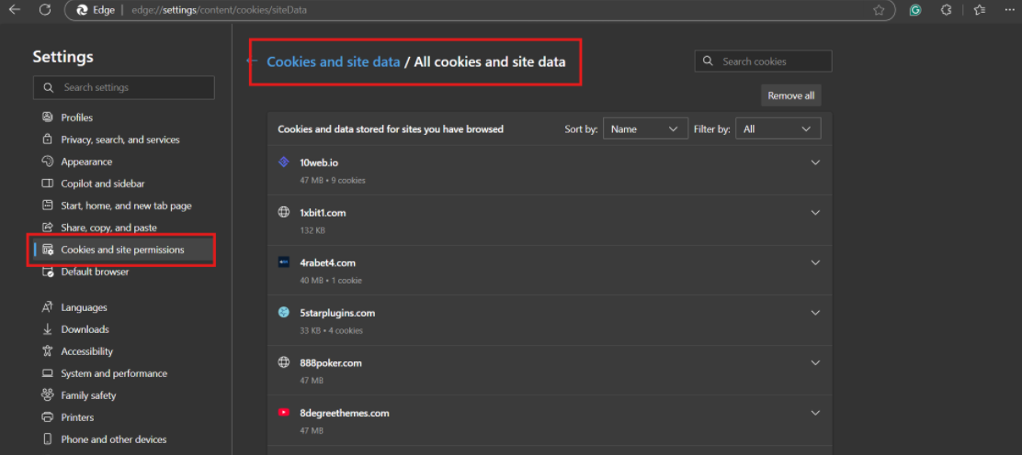Open the Favorites list icon
Screen dimensions: 1022x455
pyautogui.click(x=979, y=10)
